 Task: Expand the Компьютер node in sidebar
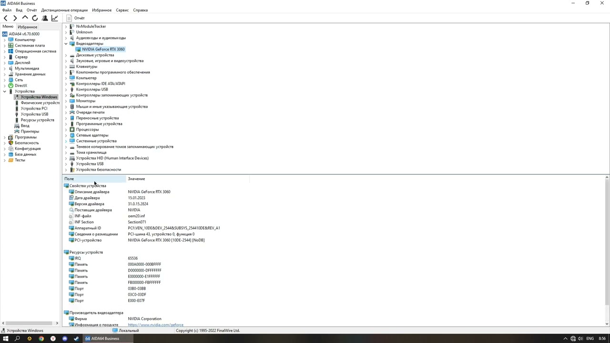[x=4, y=40]
